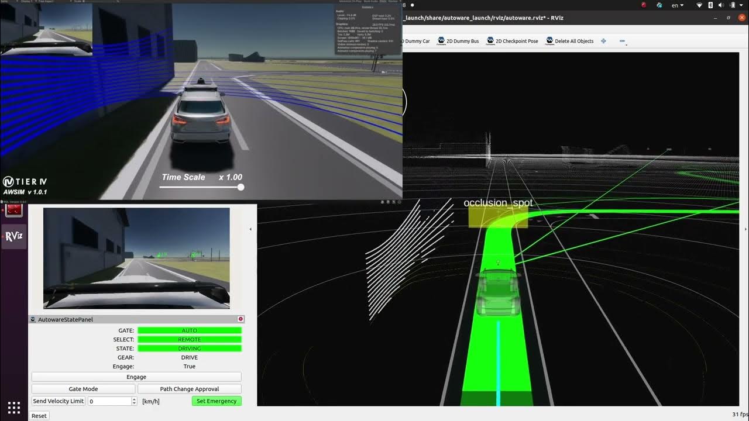Select the 2D Dummy Car tool

[417, 41]
